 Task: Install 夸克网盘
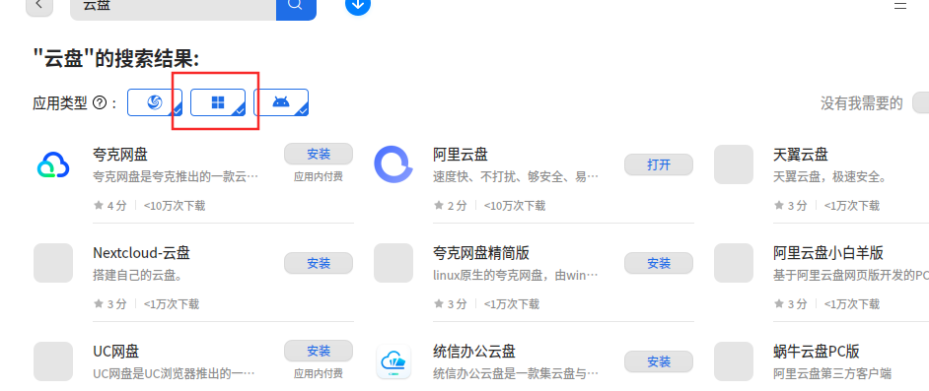tap(319, 154)
